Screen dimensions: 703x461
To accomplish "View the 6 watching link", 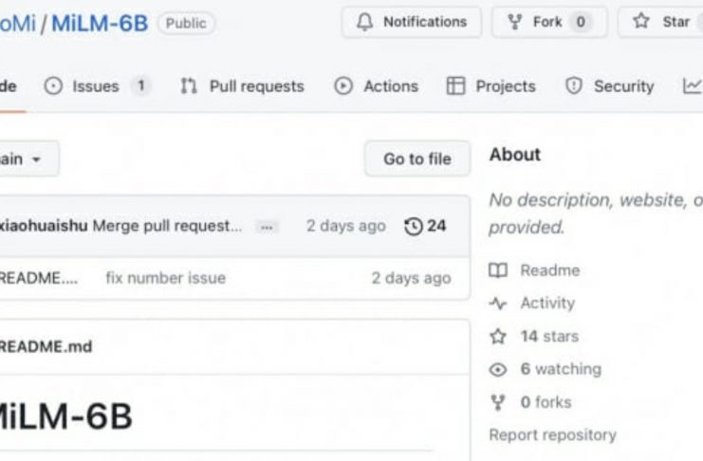I will (546, 369).
